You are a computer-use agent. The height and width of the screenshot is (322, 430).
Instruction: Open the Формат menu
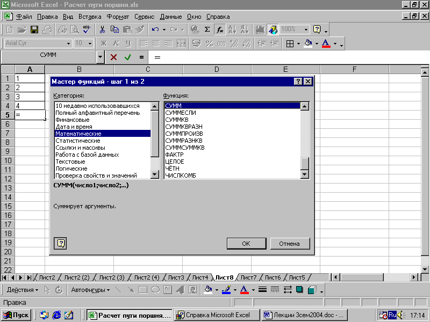coord(118,17)
